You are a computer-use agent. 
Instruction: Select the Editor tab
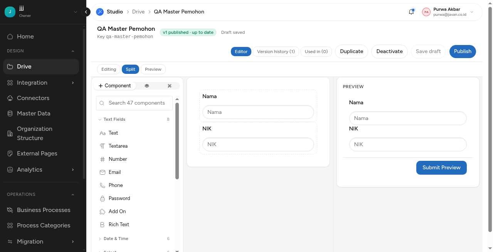coord(241,52)
